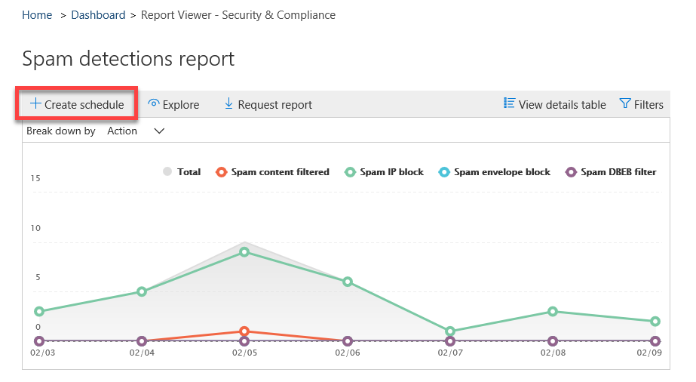Click the Spam IP block point on 02/05
This screenshot has width=696, height=382.
(x=244, y=252)
